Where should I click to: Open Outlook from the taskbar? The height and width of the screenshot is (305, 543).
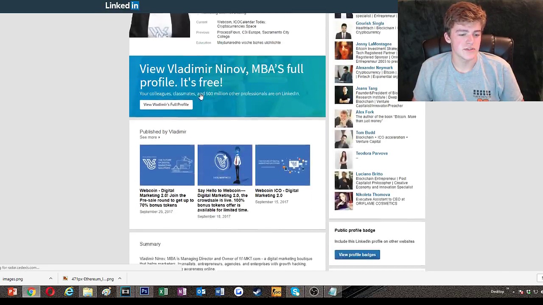[x=201, y=291]
